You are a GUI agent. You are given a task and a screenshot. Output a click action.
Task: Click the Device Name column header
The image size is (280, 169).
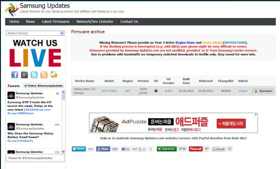pyautogui.click(x=84, y=81)
